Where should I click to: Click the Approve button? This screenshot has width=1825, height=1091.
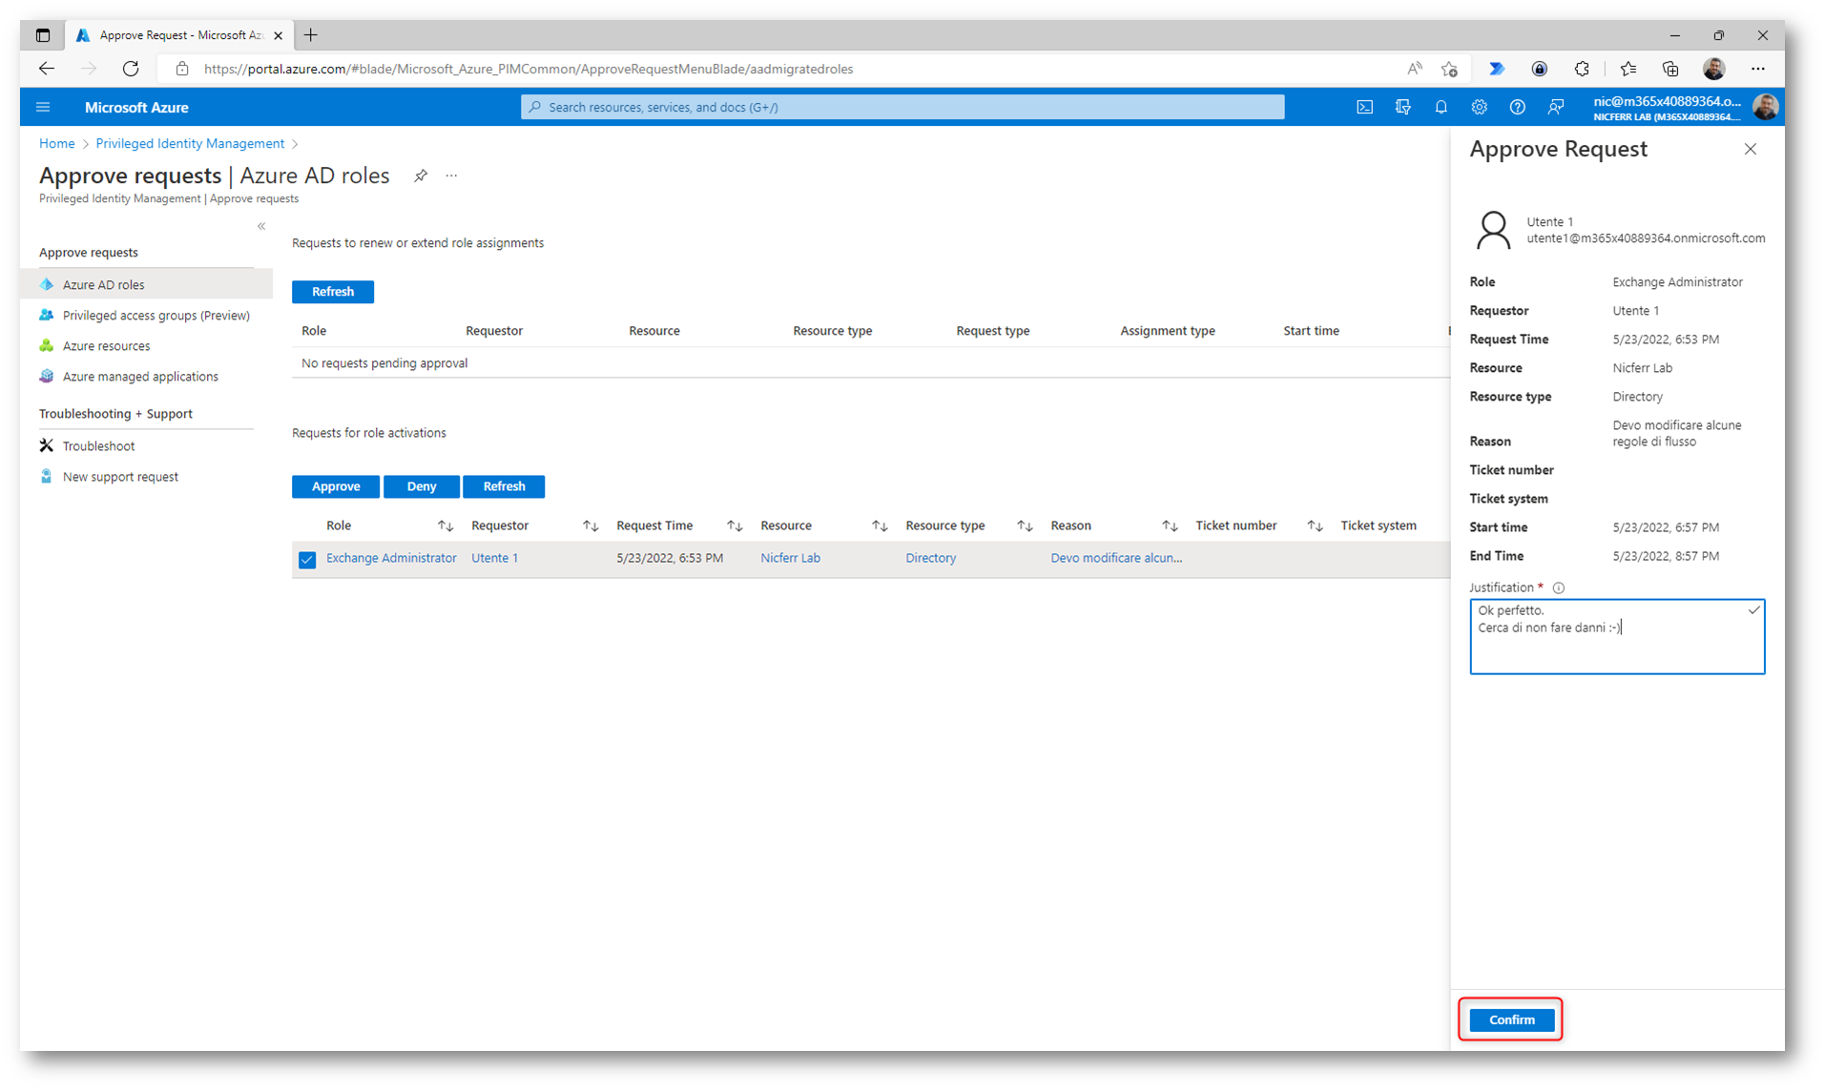(x=336, y=486)
